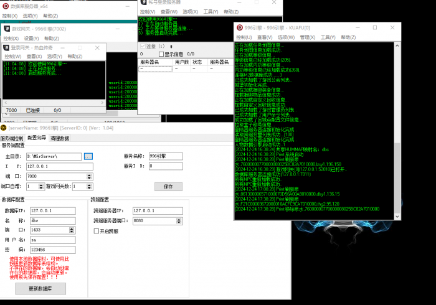Screen dimensions: 436x305
Task: Click the 996引擎 KUAFU[0] window red icon
Action: [240, 27]
